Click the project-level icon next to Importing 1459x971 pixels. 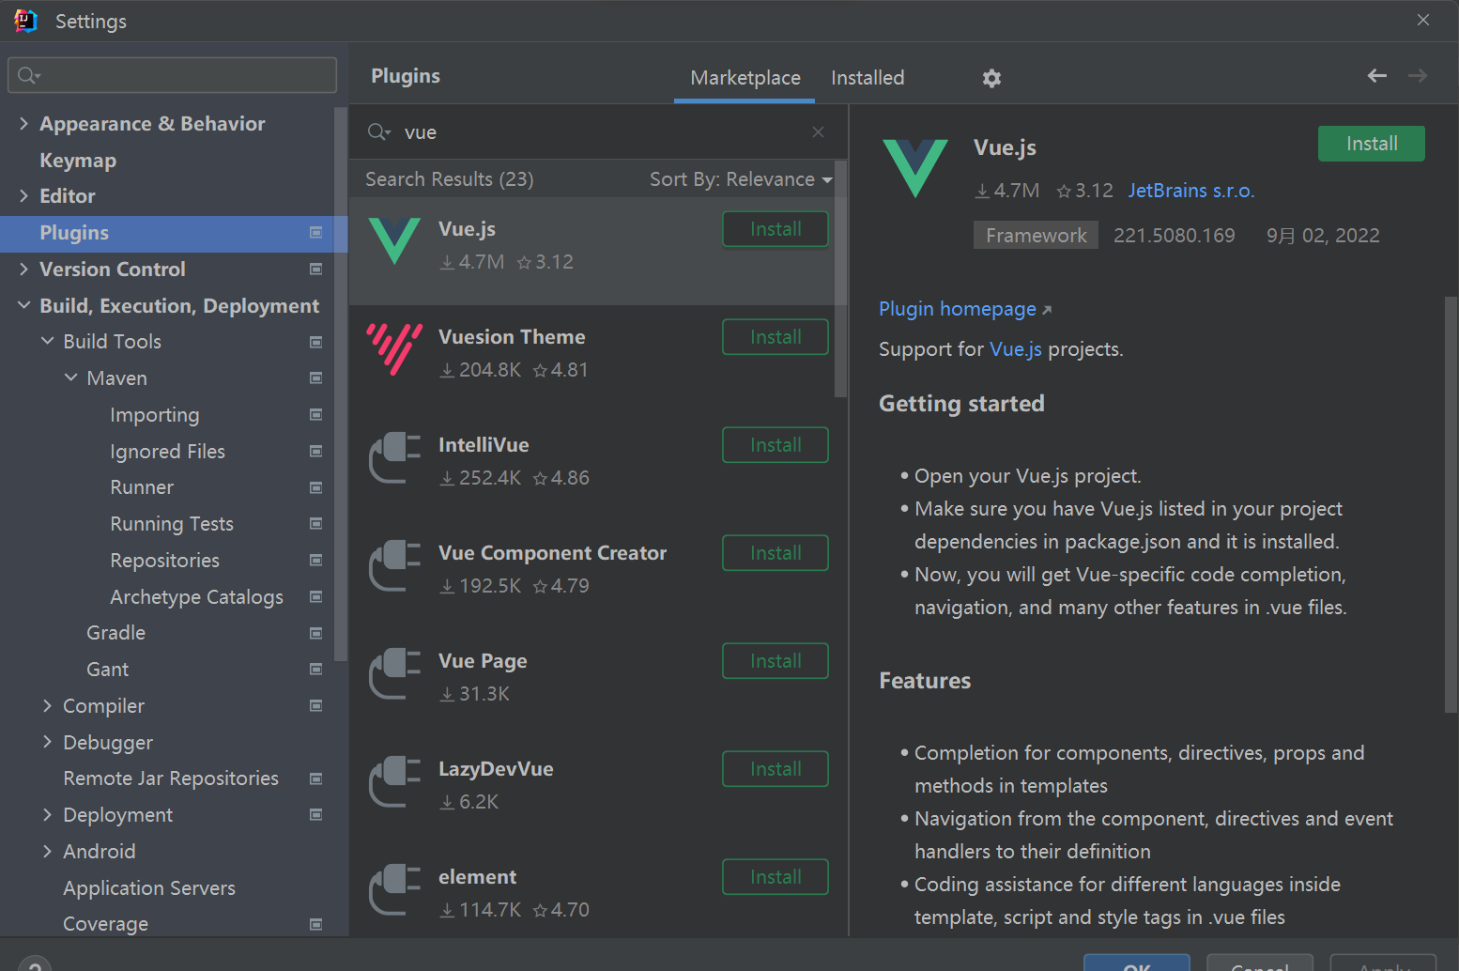click(316, 415)
